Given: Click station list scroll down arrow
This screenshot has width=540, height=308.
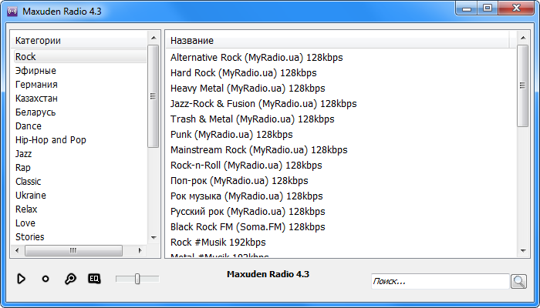Looking at the screenshot, I should point(523,250).
